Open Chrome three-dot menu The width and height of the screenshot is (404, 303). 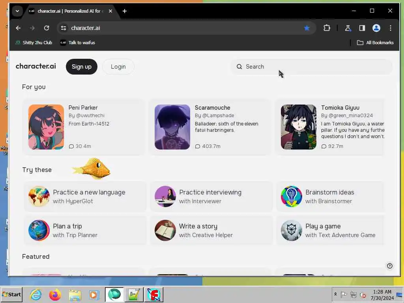point(391,28)
